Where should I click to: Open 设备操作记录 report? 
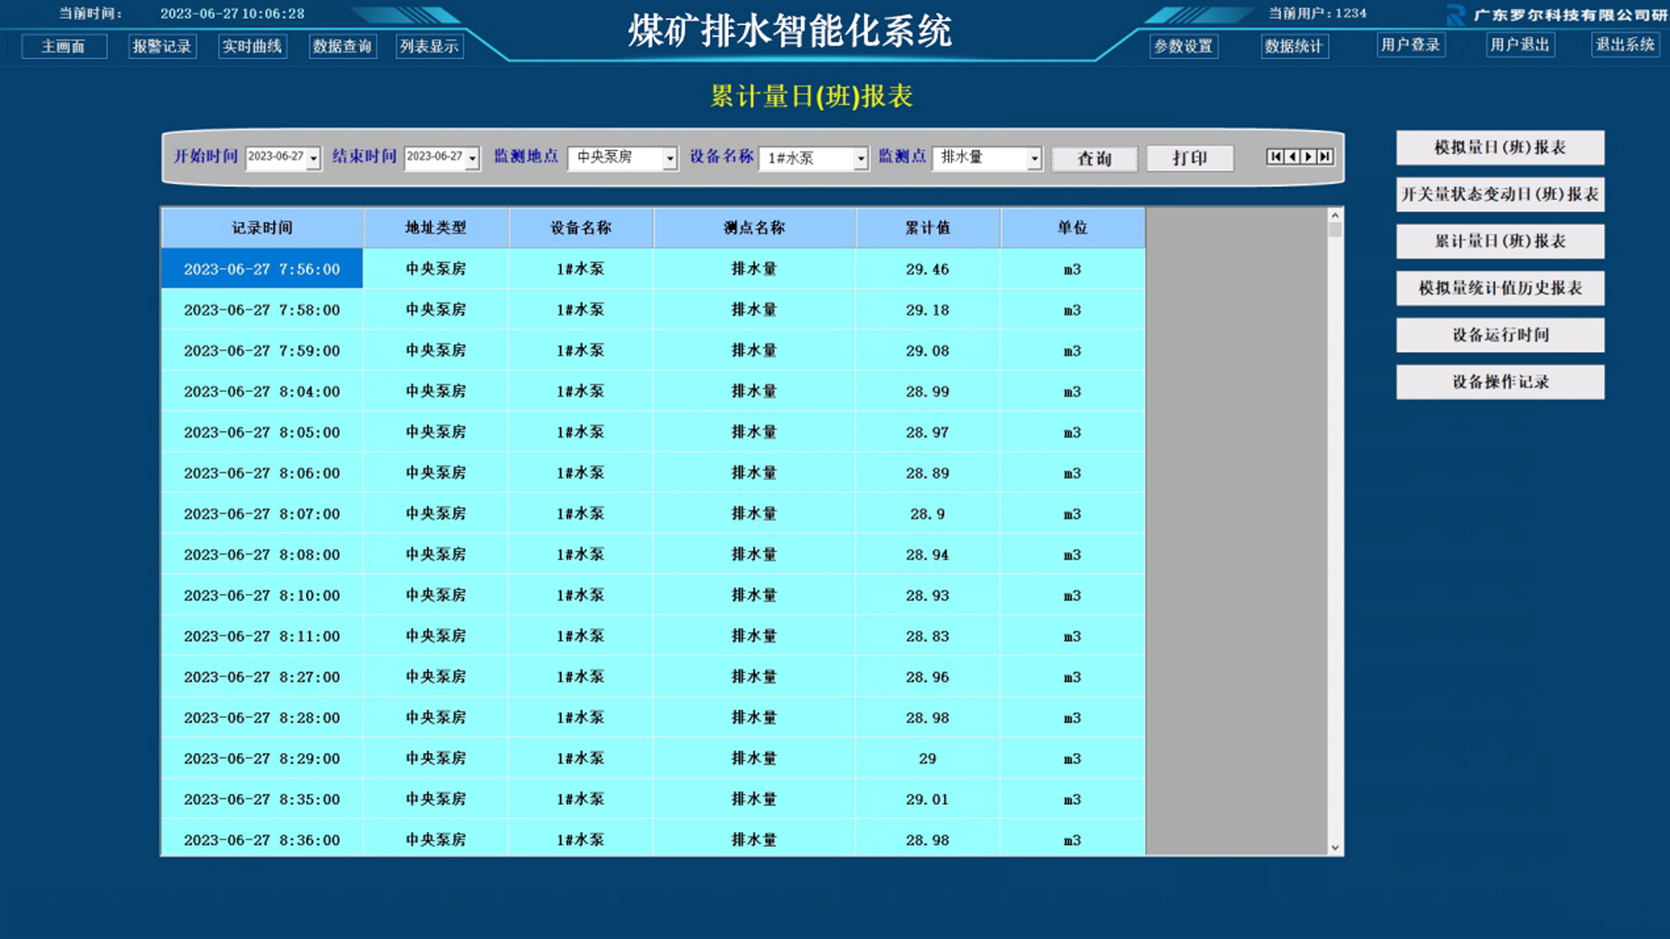[x=1500, y=383]
